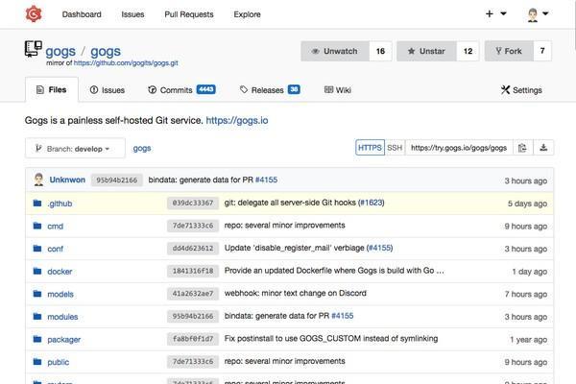
Task: Click the modules folder icon
Action: point(37,317)
